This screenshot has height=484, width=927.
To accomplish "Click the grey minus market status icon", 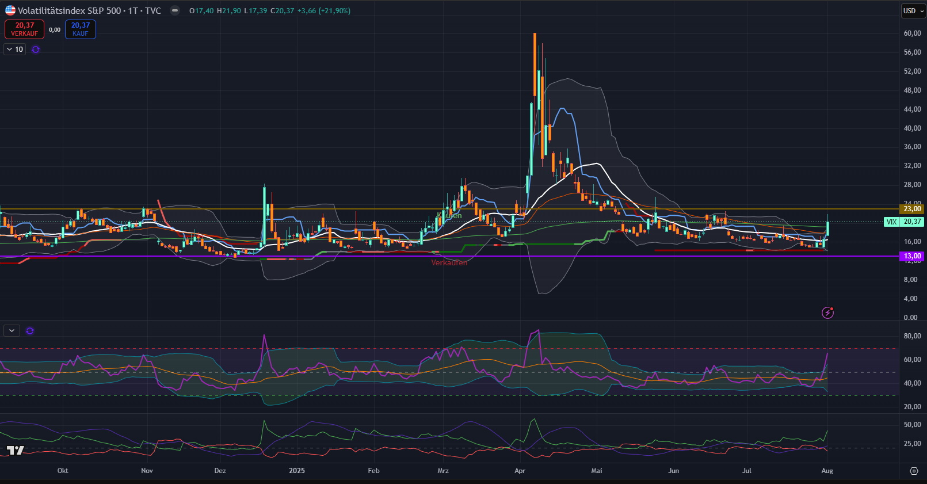I will pos(175,10).
